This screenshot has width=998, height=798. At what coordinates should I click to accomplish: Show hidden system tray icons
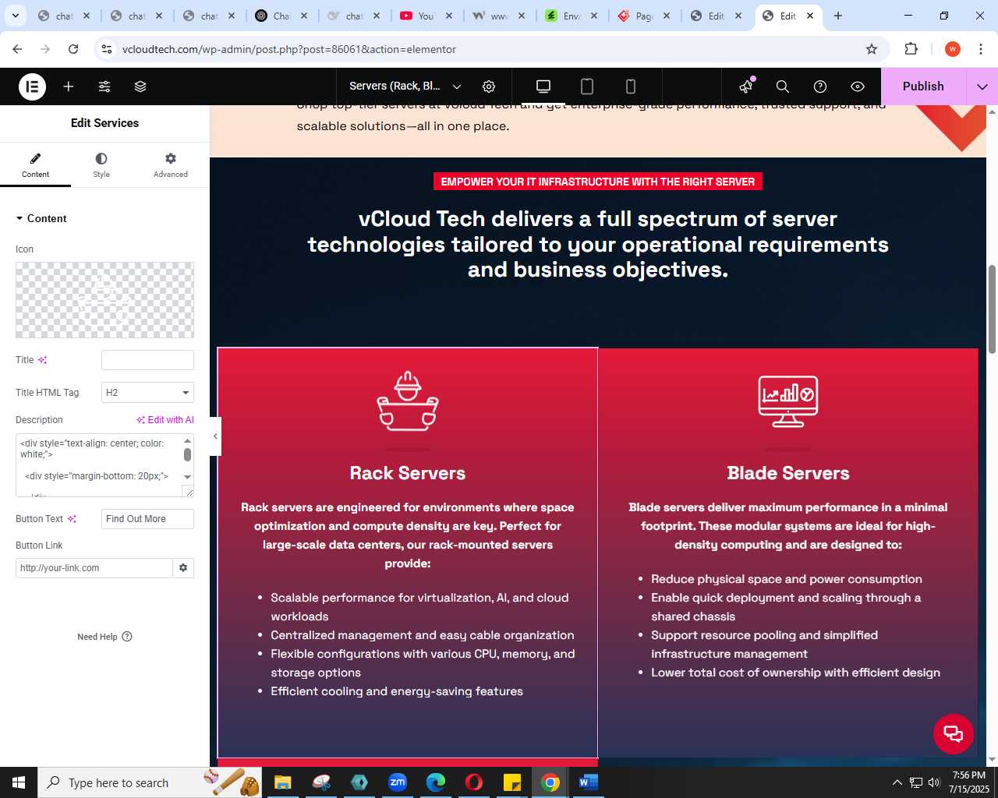click(x=897, y=782)
